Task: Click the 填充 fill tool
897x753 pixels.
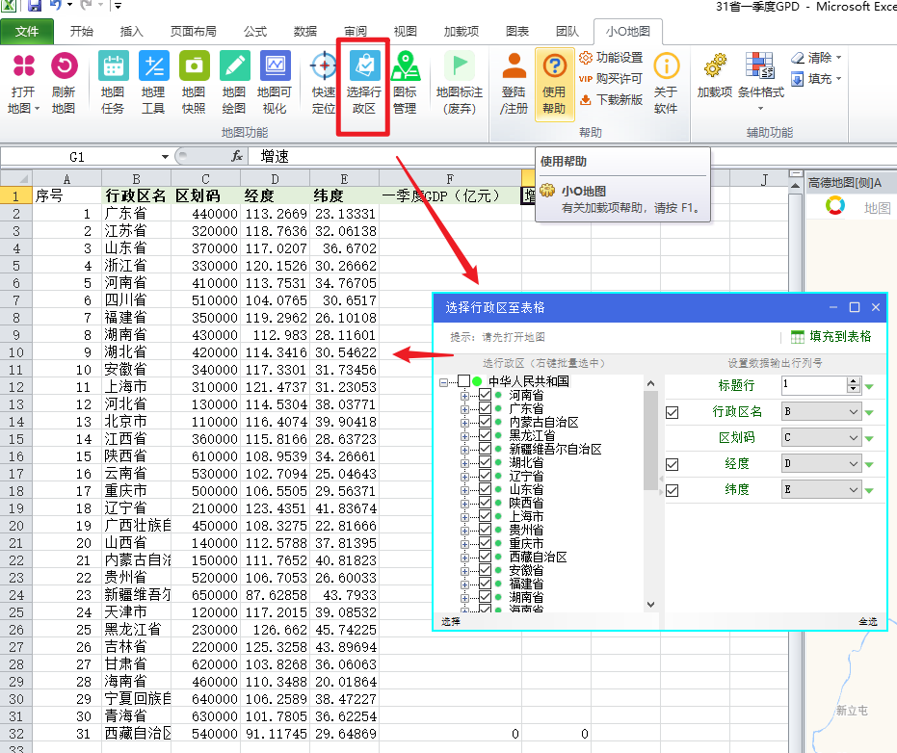Action: click(x=816, y=78)
